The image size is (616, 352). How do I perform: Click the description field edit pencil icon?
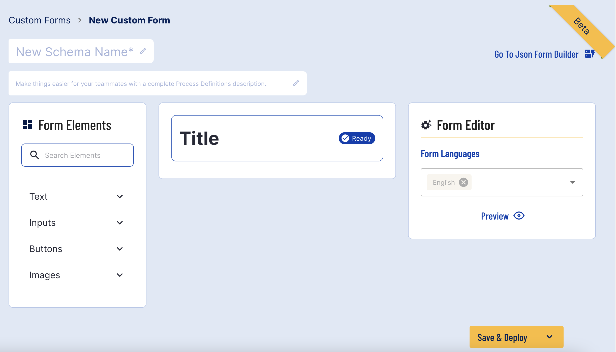click(296, 83)
